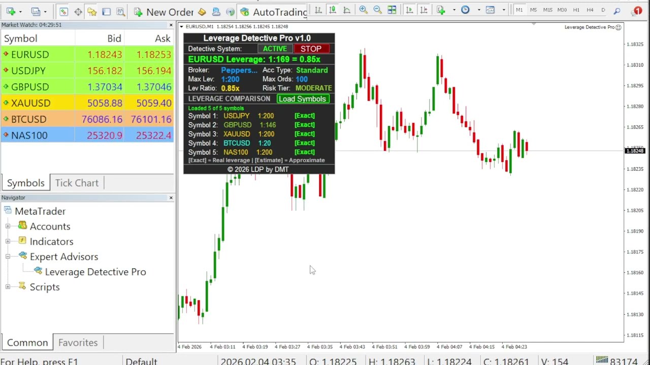
Task: Switch to the Tick Chart tab
Action: point(77,183)
